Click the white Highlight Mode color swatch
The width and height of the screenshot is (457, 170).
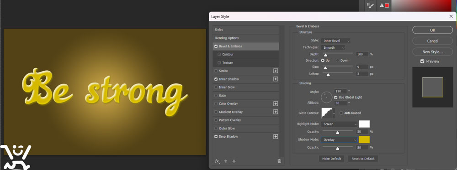pos(364,124)
